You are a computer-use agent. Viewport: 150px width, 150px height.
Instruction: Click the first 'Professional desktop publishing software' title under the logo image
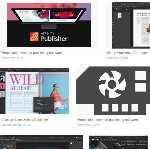pyautogui.click(x=31, y=53)
